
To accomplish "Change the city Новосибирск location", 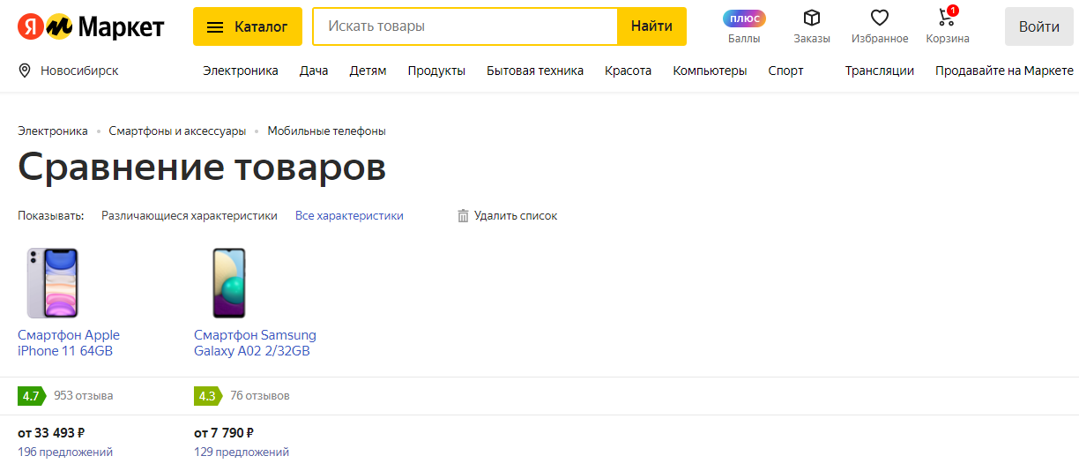I will [69, 71].
